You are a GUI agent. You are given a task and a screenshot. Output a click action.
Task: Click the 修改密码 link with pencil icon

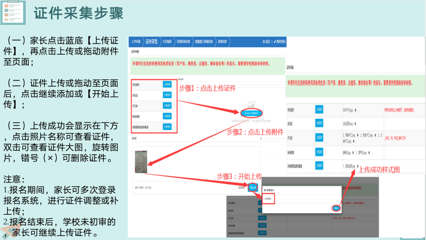coord(280,41)
